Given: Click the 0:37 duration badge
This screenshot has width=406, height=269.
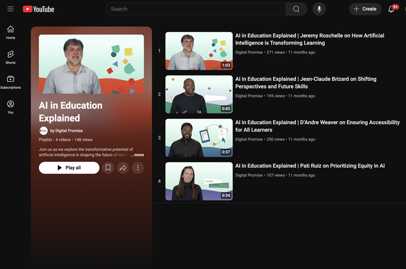Looking at the screenshot, I should point(226,152).
